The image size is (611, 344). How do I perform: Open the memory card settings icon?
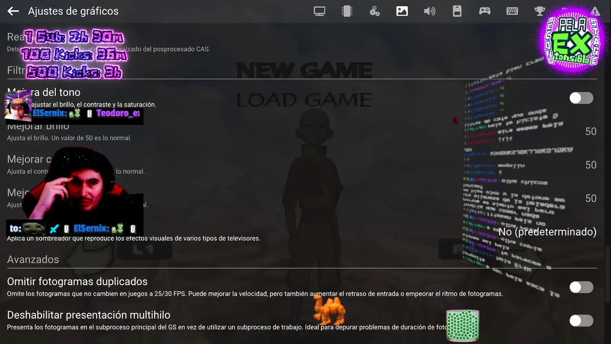tap(457, 11)
